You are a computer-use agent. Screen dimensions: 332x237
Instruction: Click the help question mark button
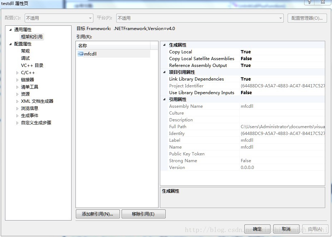pos(309,2)
